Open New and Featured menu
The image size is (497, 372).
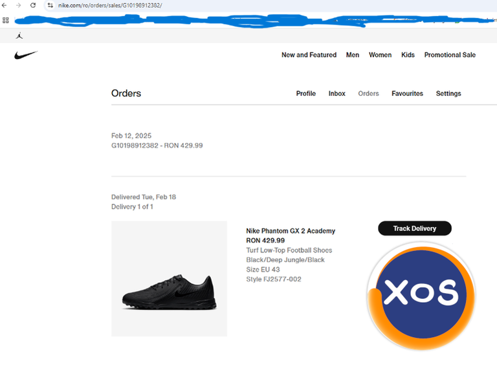coord(309,55)
